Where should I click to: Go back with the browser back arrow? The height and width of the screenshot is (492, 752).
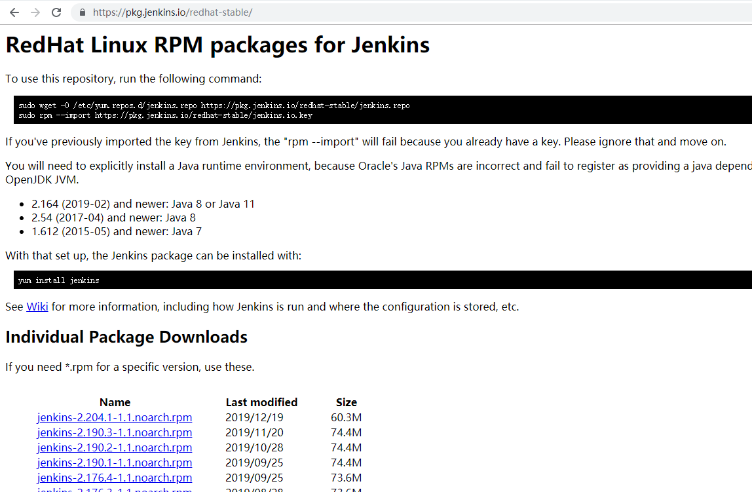point(14,12)
